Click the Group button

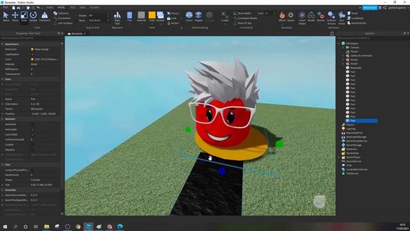pos(174,13)
